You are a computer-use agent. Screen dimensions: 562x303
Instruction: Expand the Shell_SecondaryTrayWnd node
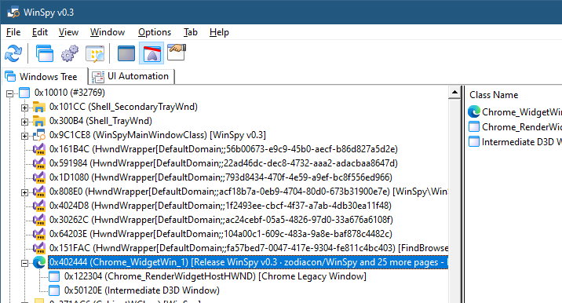(x=24, y=108)
